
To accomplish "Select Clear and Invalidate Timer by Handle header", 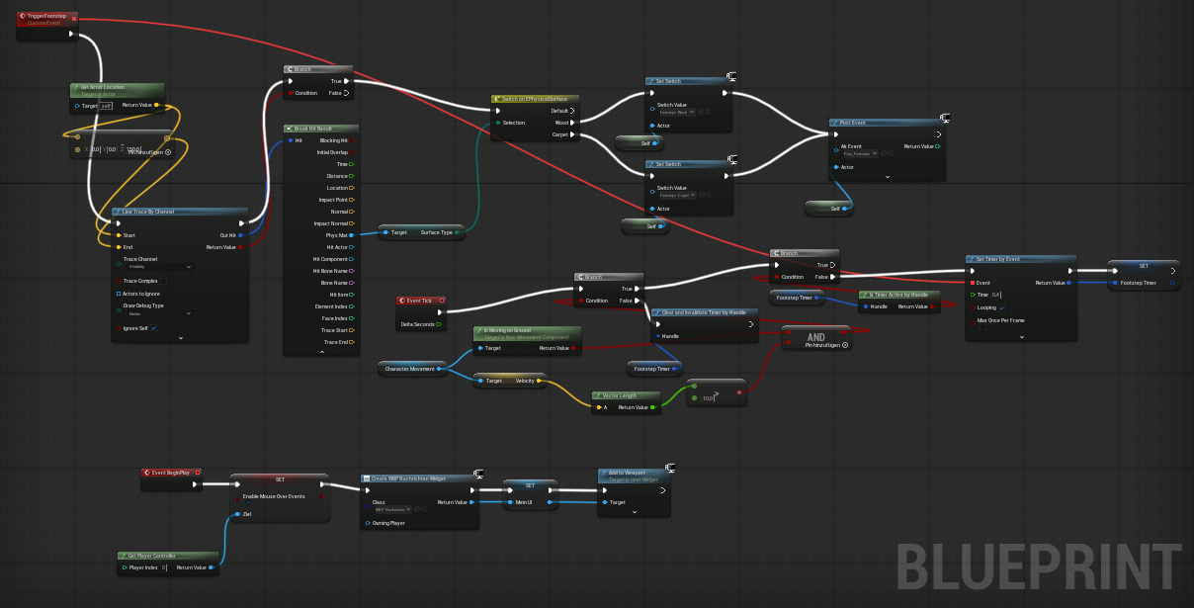I will 705,312.
